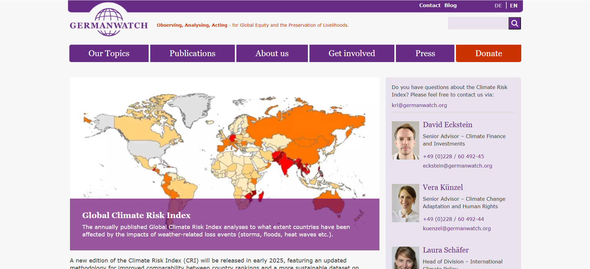Open the Our Topics menu
590x269 pixels.
pyautogui.click(x=109, y=53)
